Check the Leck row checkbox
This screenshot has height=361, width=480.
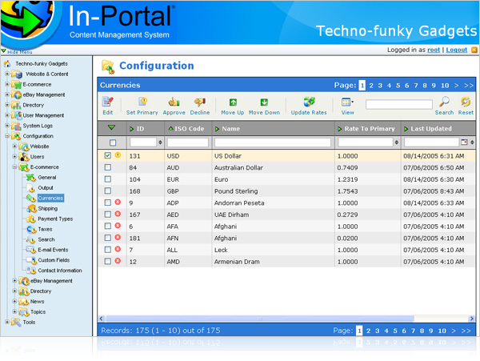(x=107, y=250)
